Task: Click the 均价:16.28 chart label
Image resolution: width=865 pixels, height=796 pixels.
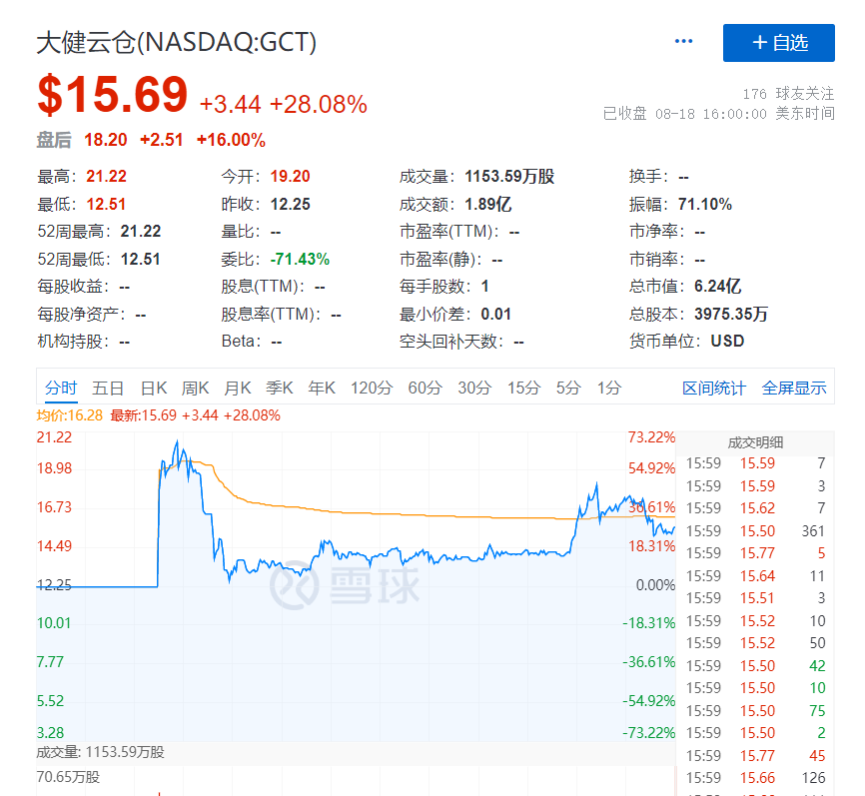Action: pyautogui.click(x=70, y=415)
